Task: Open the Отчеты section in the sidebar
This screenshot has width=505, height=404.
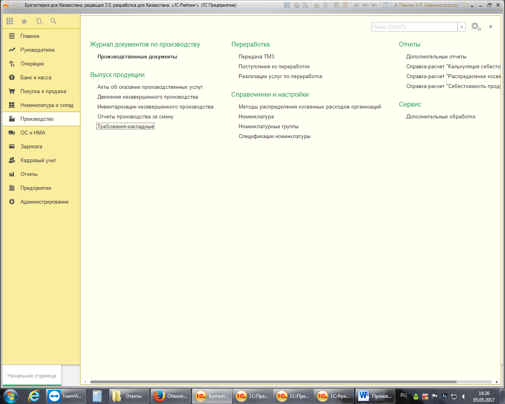Action: pyautogui.click(x=41, y=174)
